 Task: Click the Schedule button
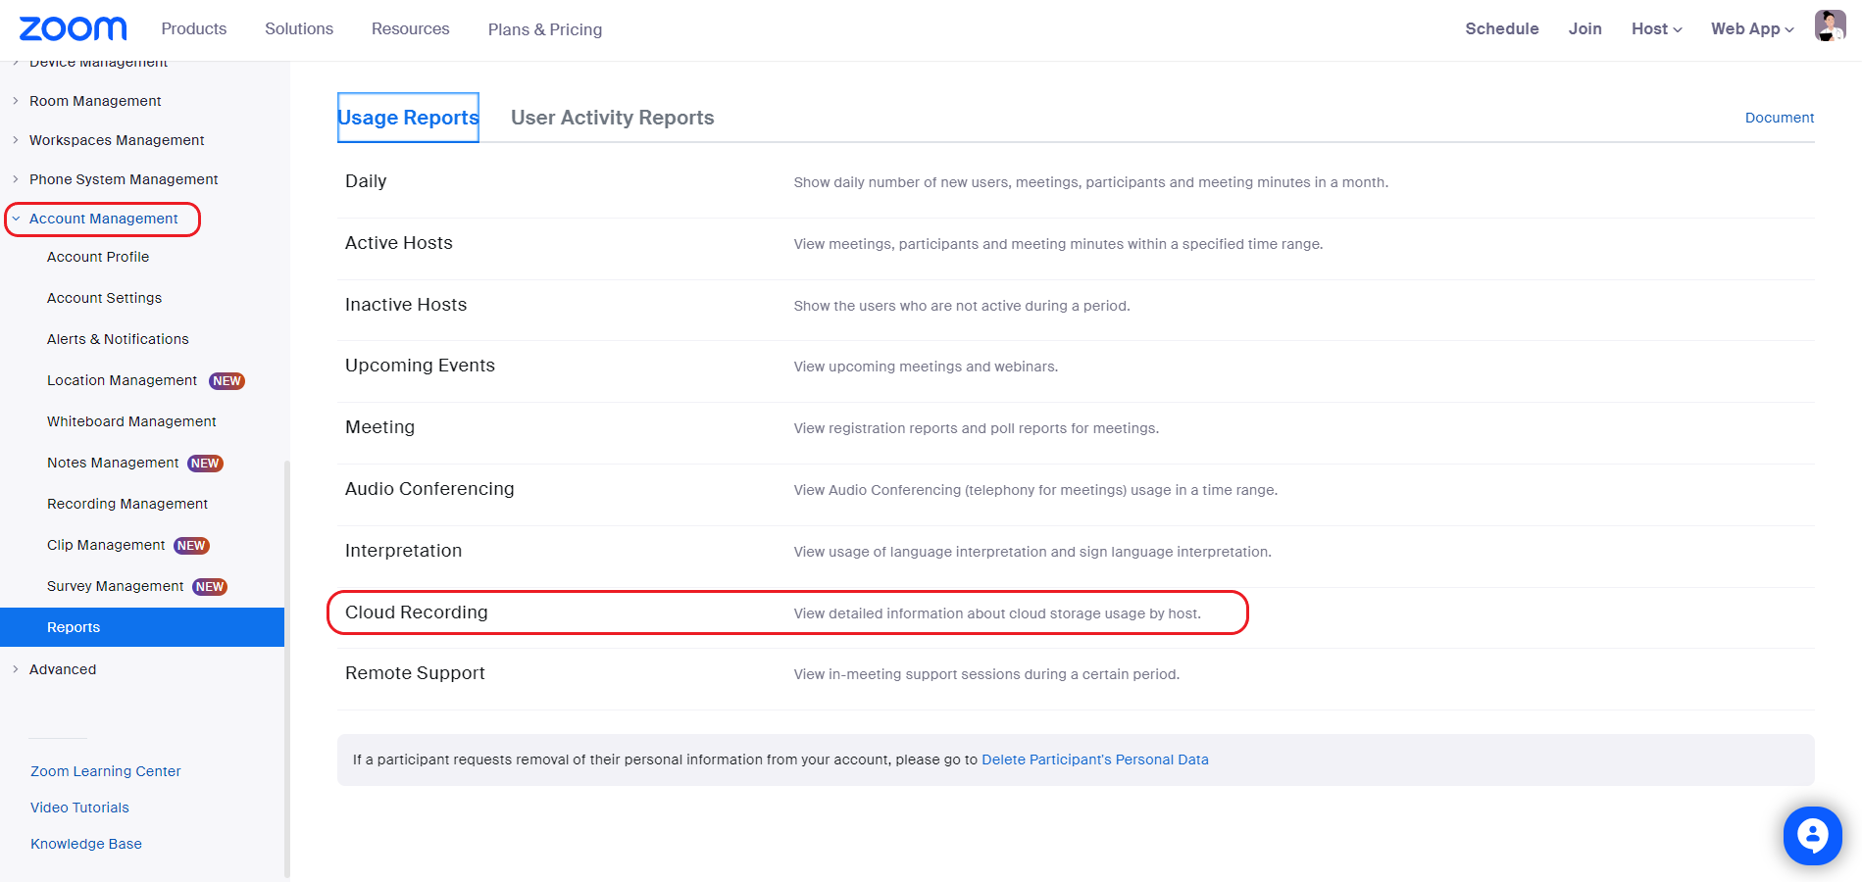tap(1502, 29)
